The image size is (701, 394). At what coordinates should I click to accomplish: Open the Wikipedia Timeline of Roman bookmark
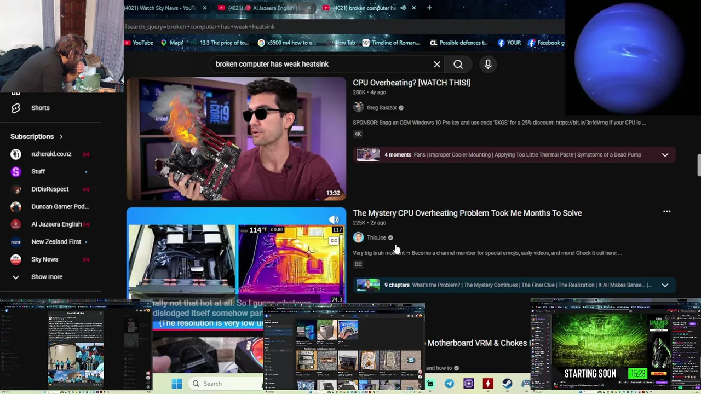point(391,43)
